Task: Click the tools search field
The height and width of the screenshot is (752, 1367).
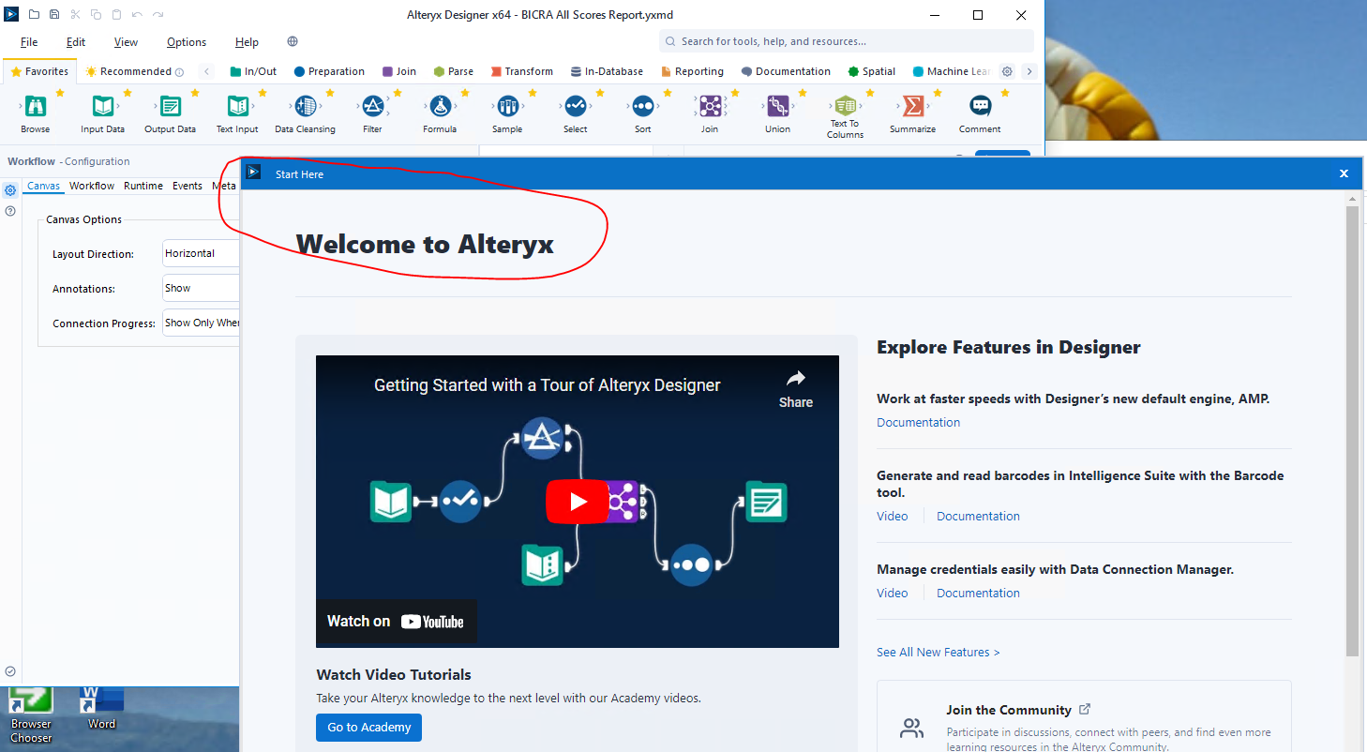Action: [844, 41]
